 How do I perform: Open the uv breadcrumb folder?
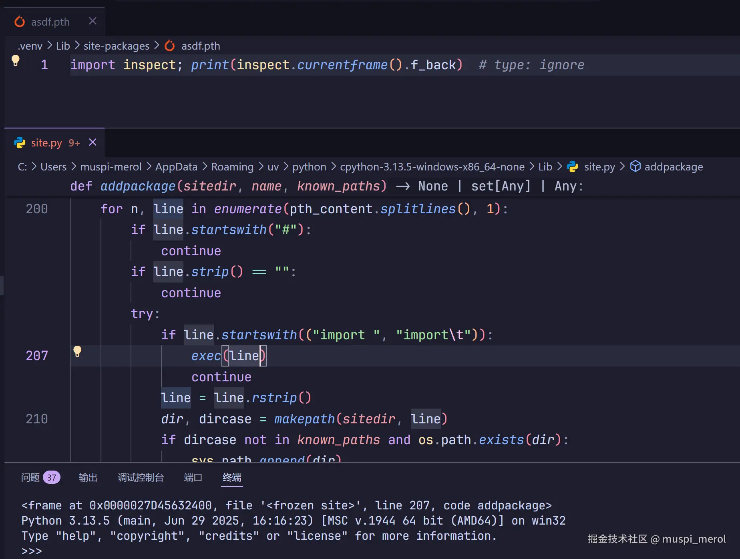[x=273, y=167]
